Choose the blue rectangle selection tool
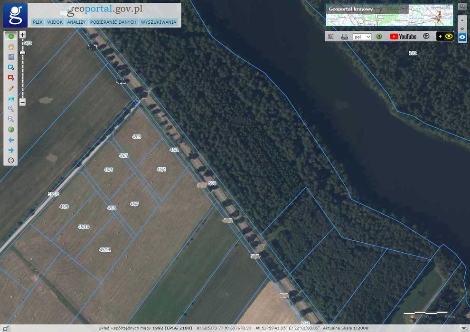Screen dimensions: 470x332 11,67
